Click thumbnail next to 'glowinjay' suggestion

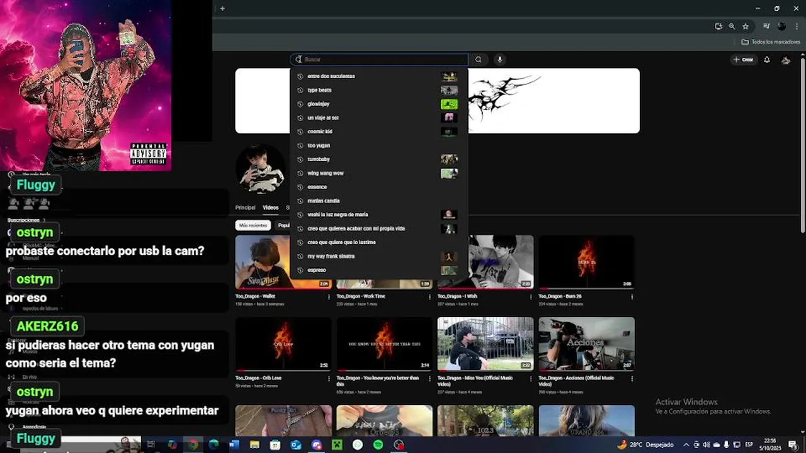449,104
